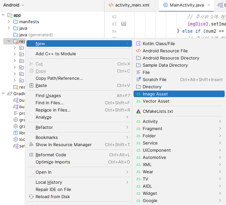Collapse the res folder chevron
This screenshot has height=205, width=226.
click(x=9, y=41)
